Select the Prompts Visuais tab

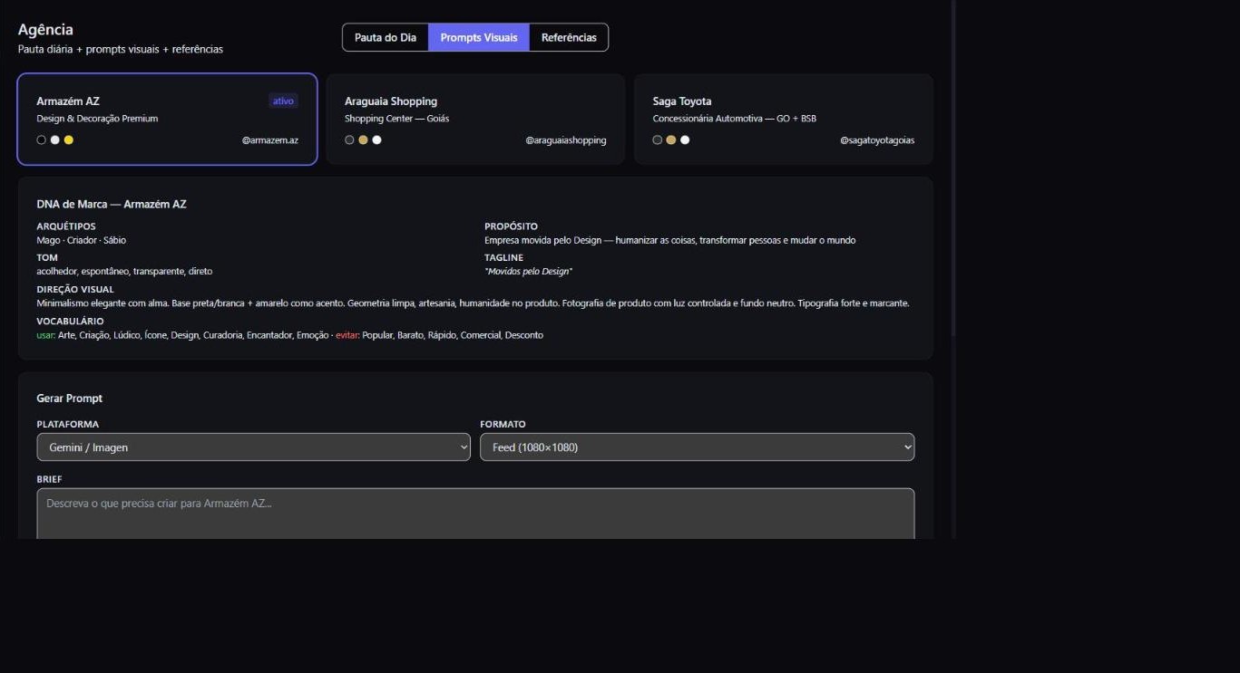479,37
